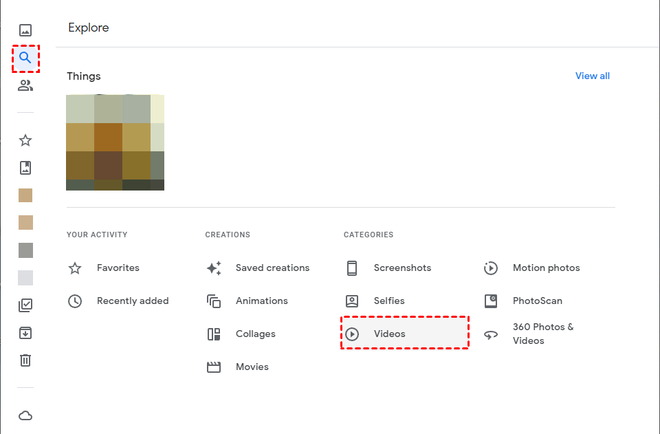The width and height of the screenshot is (660, 434).
Task: Go to Saved creations
Action: (x=272, y=268)
